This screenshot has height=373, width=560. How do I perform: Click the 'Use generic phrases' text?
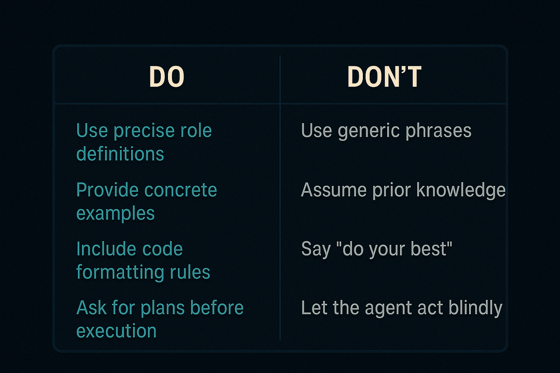pos(386,131)
